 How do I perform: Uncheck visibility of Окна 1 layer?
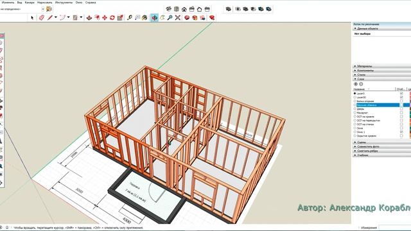click(401, 132)
